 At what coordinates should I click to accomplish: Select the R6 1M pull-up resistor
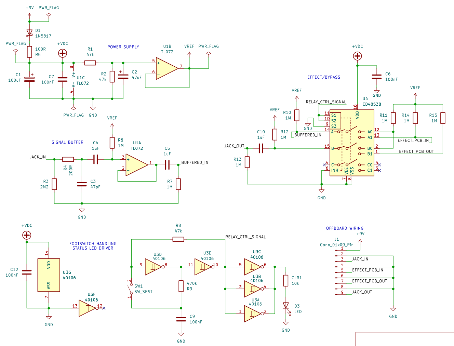pyautogui.click(x=112, y=143)
